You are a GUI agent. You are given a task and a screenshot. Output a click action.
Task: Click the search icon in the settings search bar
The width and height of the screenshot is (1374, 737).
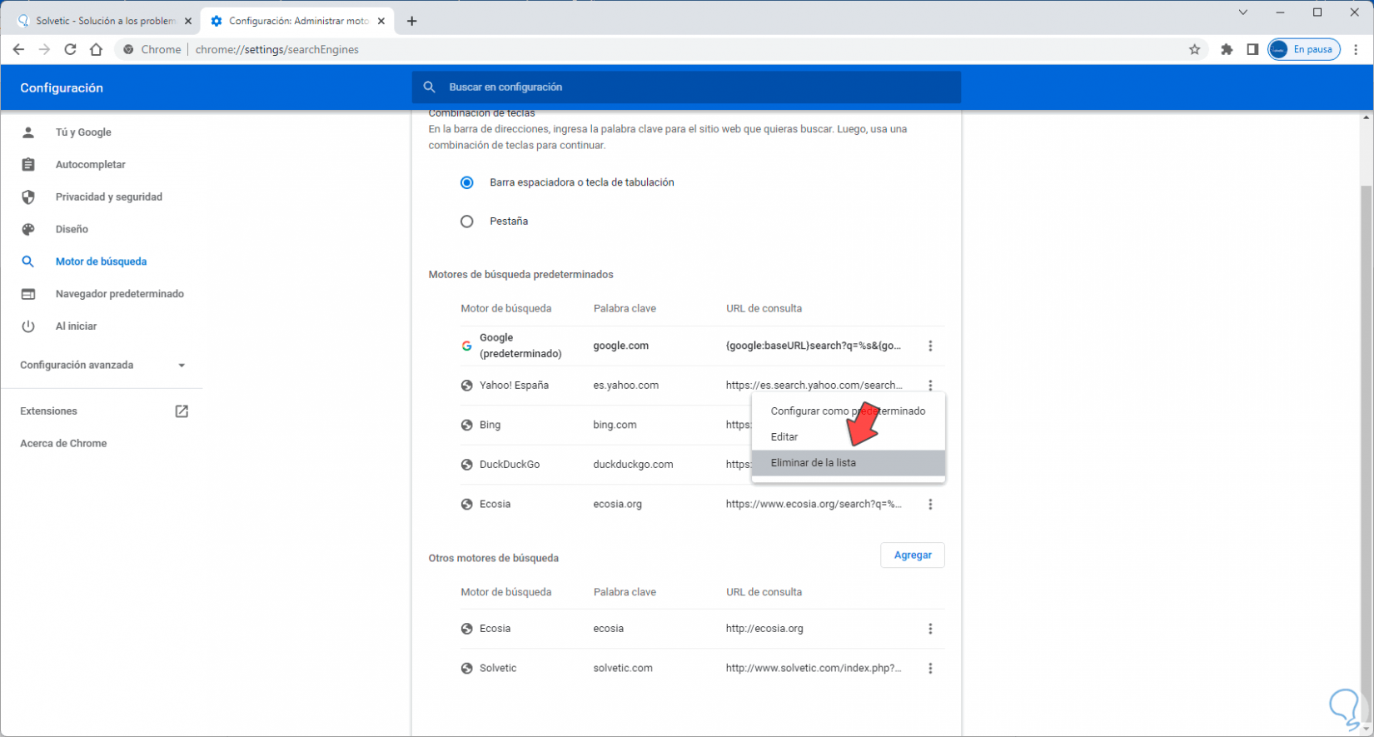[430, 87]
